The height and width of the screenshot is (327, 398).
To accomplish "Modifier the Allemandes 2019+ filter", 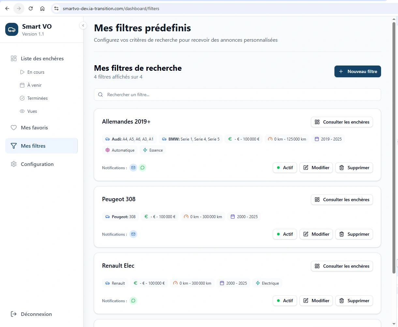I will 316,168.
